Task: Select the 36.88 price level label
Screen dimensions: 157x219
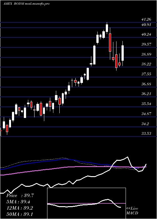Action: (x=146, y=84)
